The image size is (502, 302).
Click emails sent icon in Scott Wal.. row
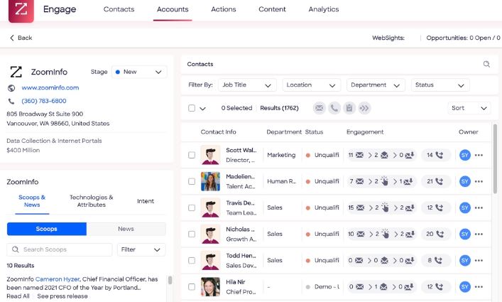359,155
